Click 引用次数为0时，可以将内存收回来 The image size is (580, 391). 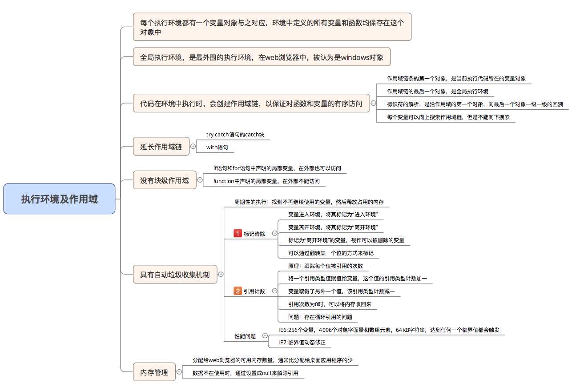point(330,304)
